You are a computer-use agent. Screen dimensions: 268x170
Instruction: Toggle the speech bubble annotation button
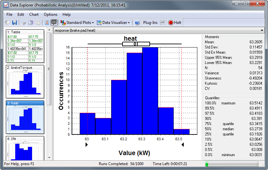54,23
